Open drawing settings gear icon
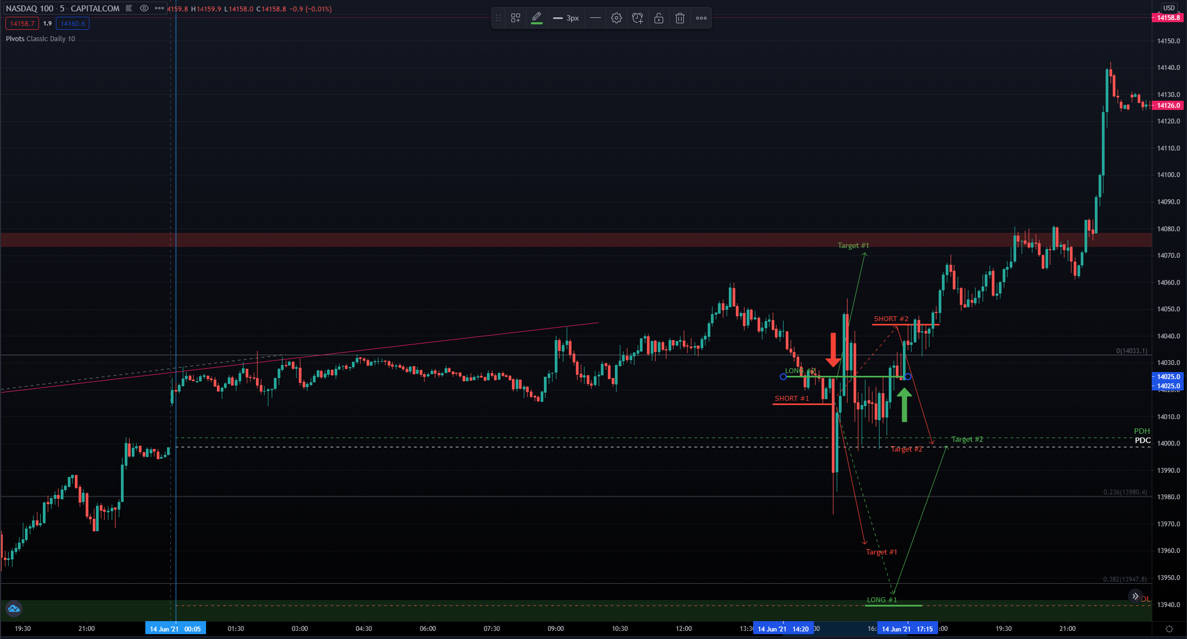Image resolution: width=1187 pixels, height=639 pixels. [x=616, y=18]
